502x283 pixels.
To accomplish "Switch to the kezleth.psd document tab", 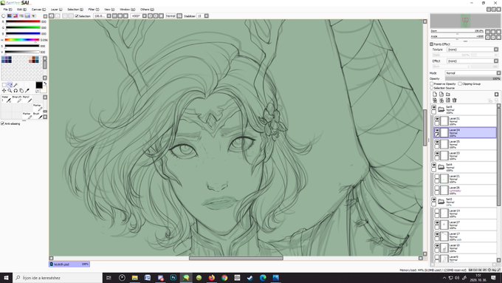I will point(69,265).
